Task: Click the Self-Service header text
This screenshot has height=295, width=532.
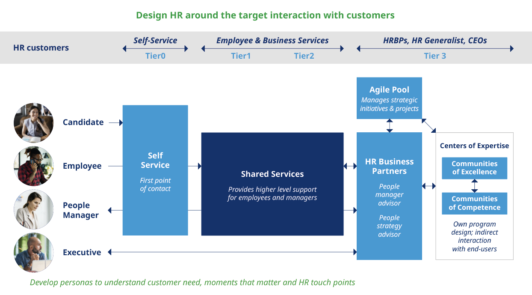Action: click(x=155, y=41)
